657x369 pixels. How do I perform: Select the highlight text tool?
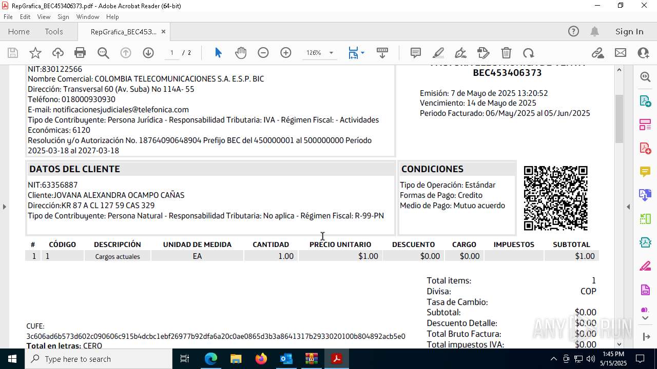tap(438, 53)
